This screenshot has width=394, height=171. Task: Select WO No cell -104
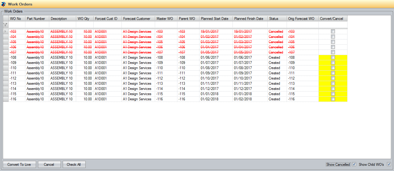[x=17, y=37]
